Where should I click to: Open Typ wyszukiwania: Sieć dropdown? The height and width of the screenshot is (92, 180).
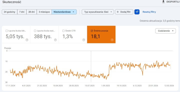(98, 12)
